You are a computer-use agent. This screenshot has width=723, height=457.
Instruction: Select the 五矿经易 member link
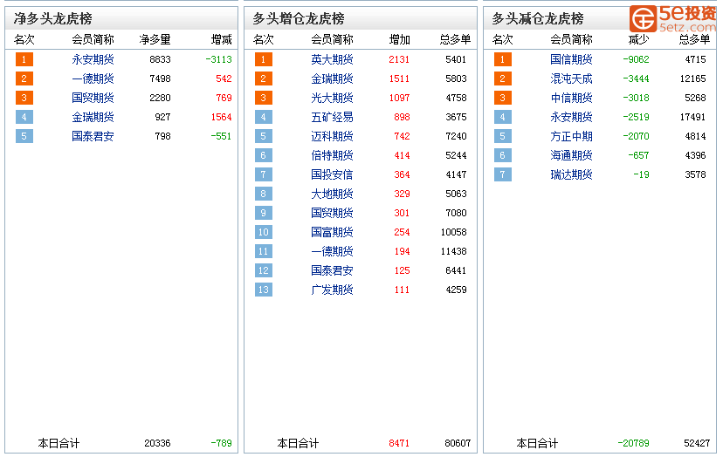[x=332, y=117]
